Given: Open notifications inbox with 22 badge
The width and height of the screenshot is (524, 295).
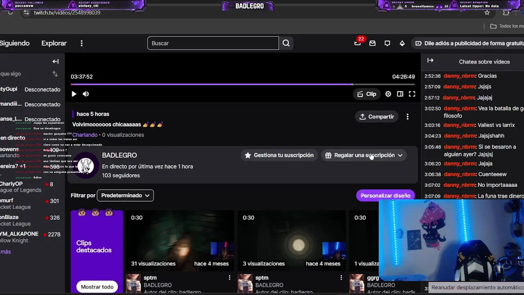Looking at the screenshot, I should 358,42.
